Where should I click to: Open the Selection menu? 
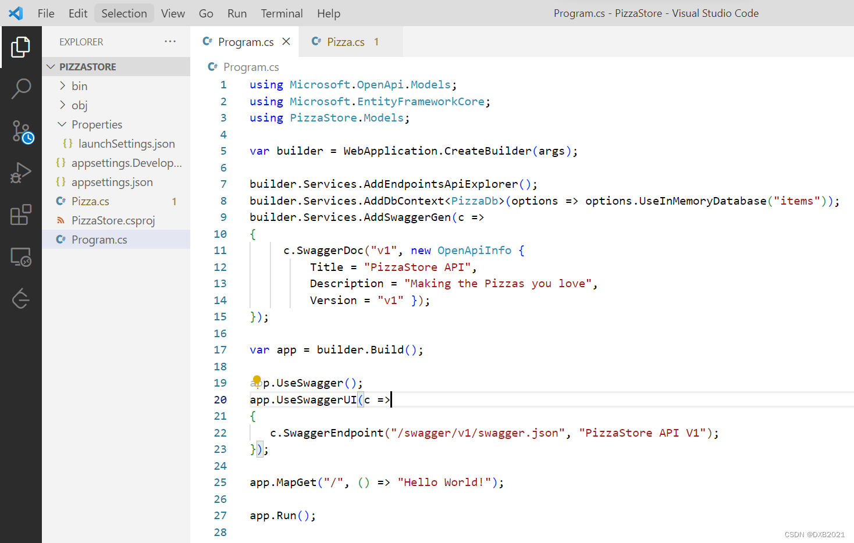[124, 13]
